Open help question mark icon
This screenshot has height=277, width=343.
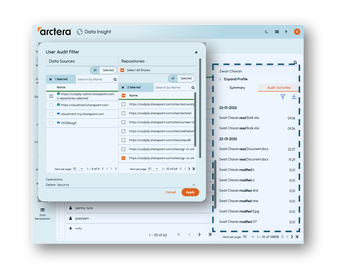pyautogui.click(x=286, y=32)
